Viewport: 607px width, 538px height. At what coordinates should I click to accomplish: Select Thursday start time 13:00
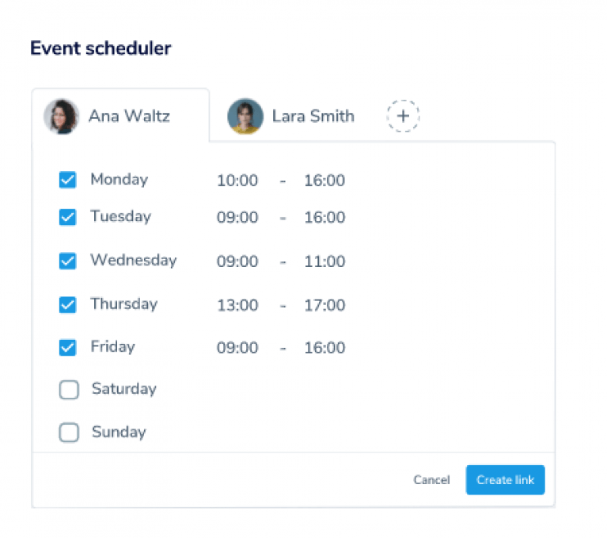[x=237, y=305]
